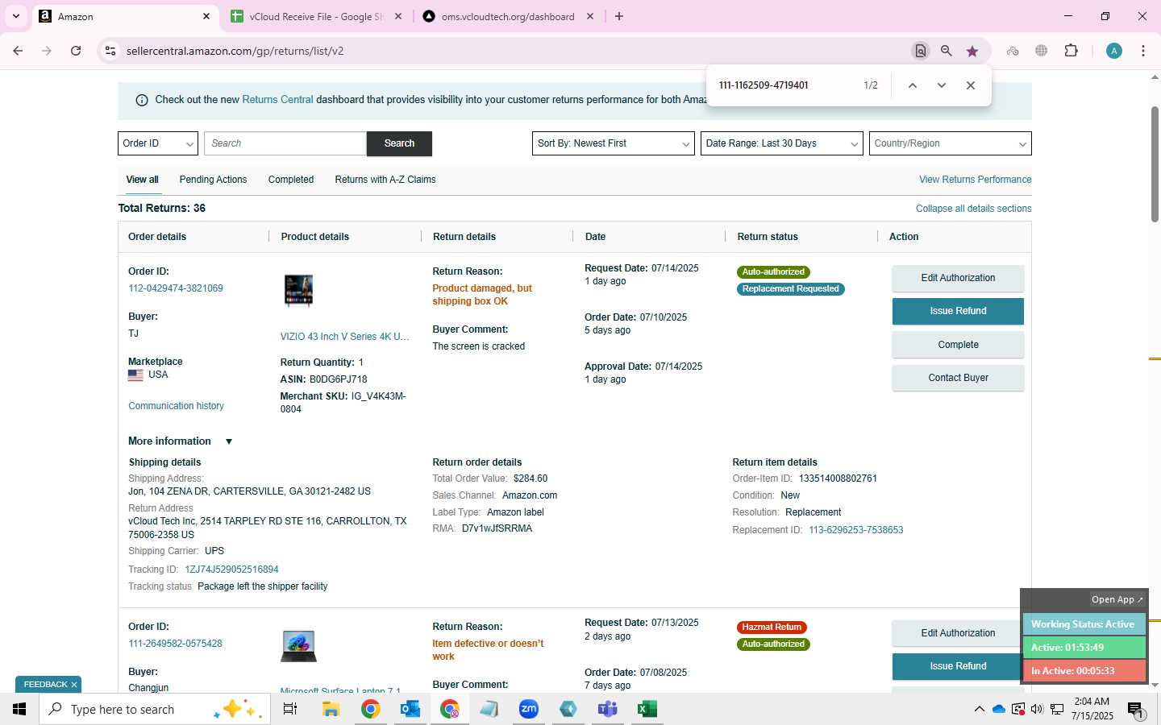Image resolution: width=1161 pixels, height=725 pixels.
Task: Open the tab search dropdown arrow
Action: click(x=15, y=16)
